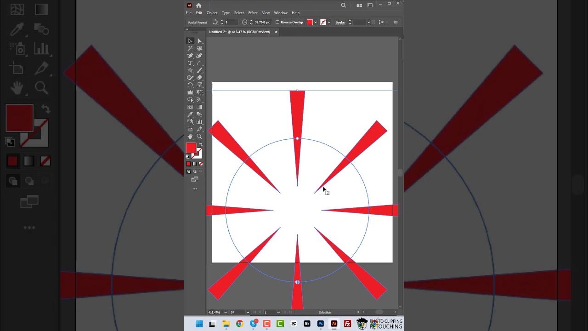Switch to Draw Normal mode
The height and width of the screenshot is (331, 588).
pyautogui.click(x=188, y=171)
